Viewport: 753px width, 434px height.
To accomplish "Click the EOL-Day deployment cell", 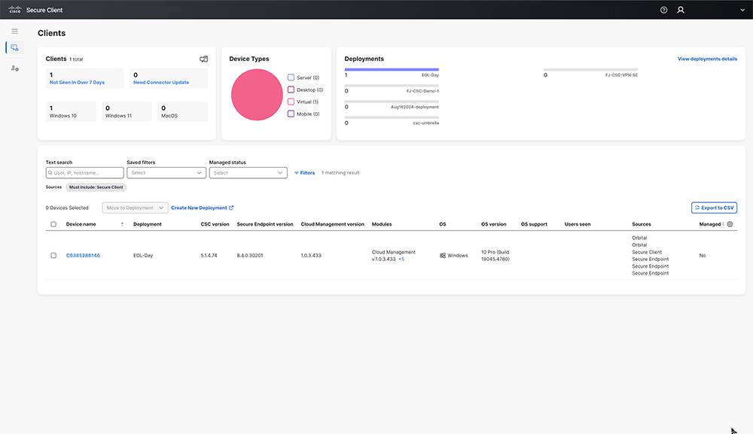I will (143, 256).
